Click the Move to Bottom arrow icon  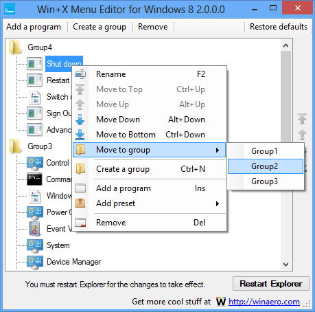pyautogui.click(x=80, y=135)
